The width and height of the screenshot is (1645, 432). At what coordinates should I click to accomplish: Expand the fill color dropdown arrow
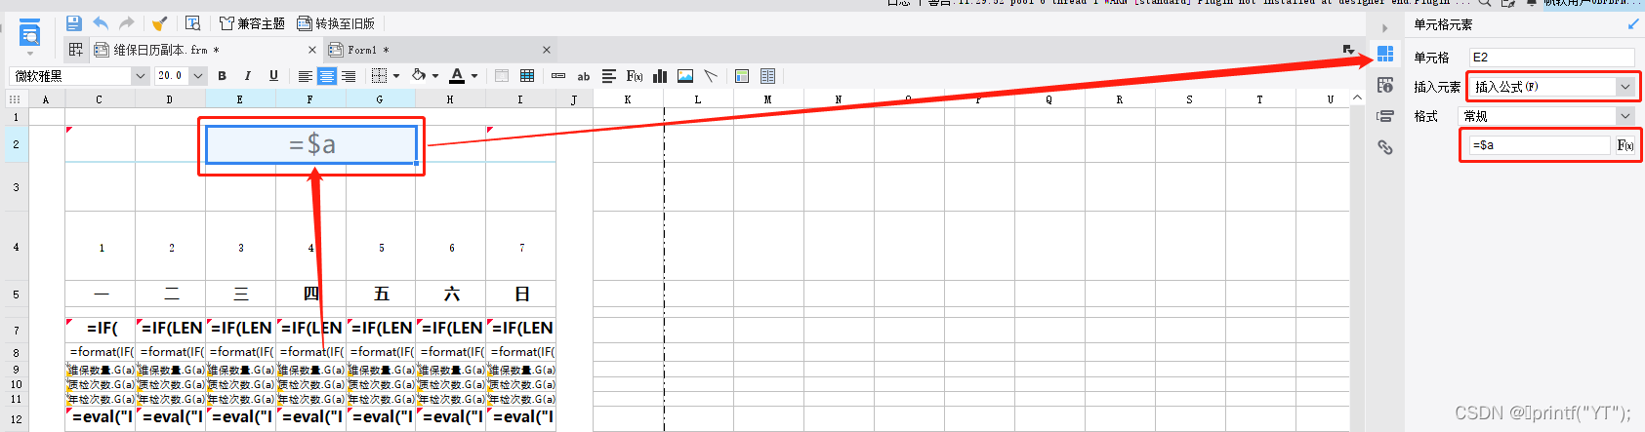pyautogui.click(x=435, y=76)
